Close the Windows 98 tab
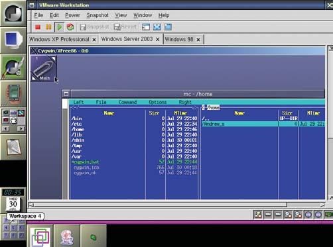333x247 pixels. [198, 40]
